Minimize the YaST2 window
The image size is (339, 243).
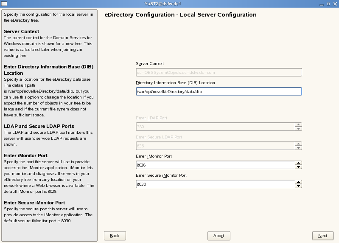pyautogui.click(x=321, y=4)
